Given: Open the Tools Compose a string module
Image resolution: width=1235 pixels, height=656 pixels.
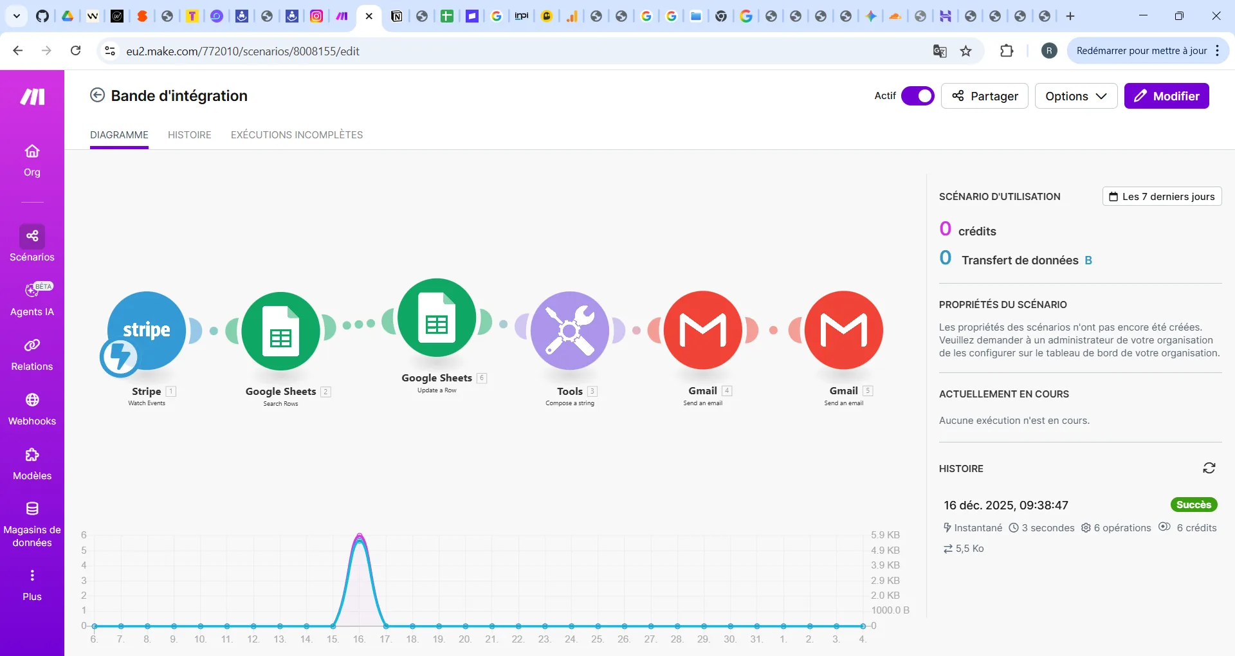Looking at the screenshot, I should point(570,331).
